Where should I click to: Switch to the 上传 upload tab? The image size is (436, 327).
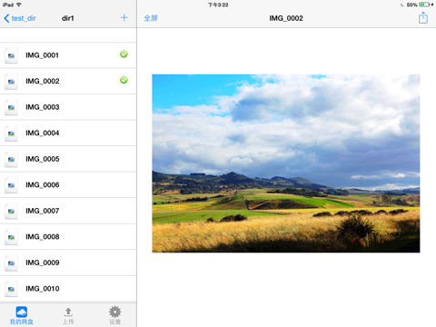click(68, 315)
